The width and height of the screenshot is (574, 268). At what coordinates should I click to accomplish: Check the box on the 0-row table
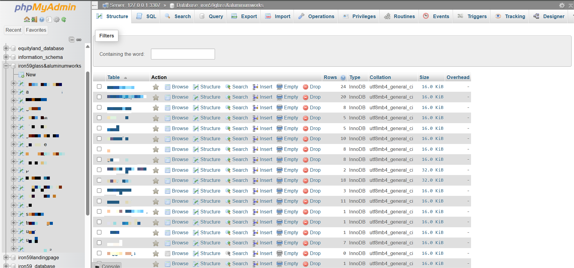point(99,253)
